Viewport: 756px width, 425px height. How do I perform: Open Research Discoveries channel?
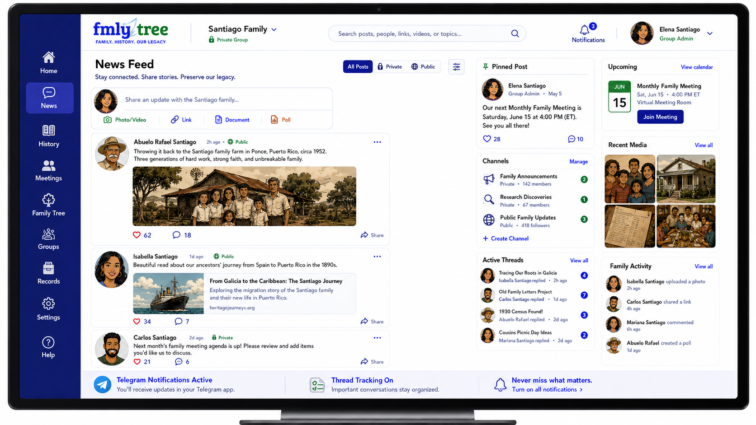535,201
